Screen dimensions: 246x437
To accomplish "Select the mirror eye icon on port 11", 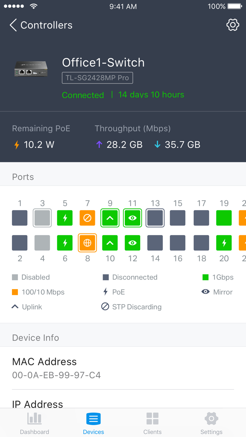I will (132, 218).
